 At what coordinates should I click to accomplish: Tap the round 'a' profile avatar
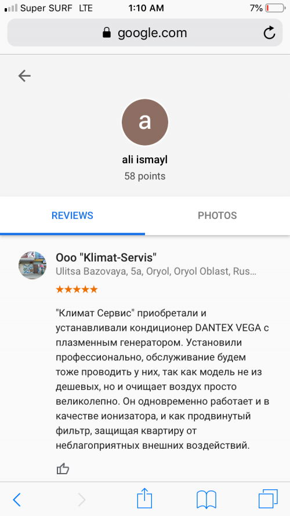tap(145, 122)
